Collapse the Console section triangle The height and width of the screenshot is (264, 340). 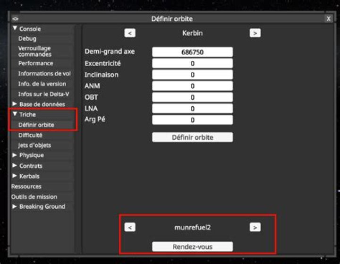pos(15,28)
